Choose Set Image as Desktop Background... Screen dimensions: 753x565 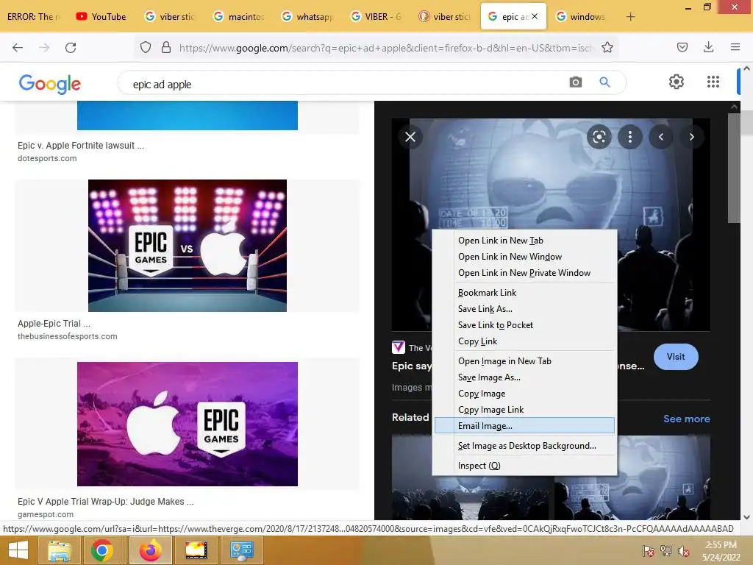click(x=524, y=446)
